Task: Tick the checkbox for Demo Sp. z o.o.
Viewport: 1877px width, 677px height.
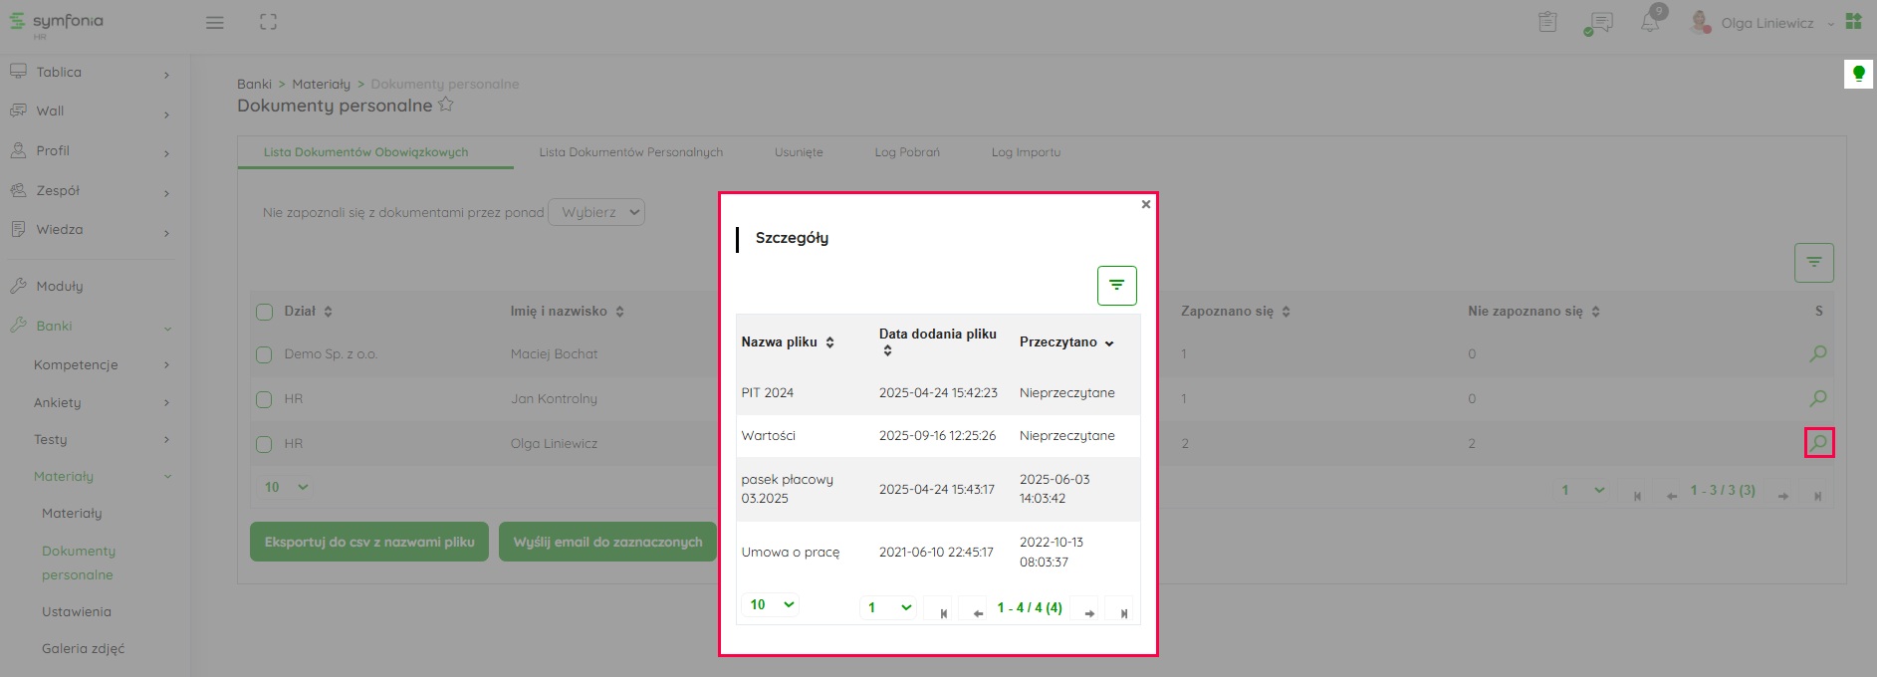Action: point(264,354)
